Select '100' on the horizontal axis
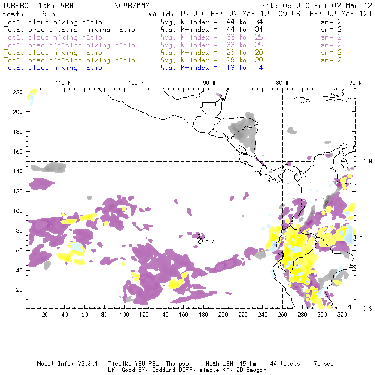This screenshot has height=375, width=375. [124, 315]
